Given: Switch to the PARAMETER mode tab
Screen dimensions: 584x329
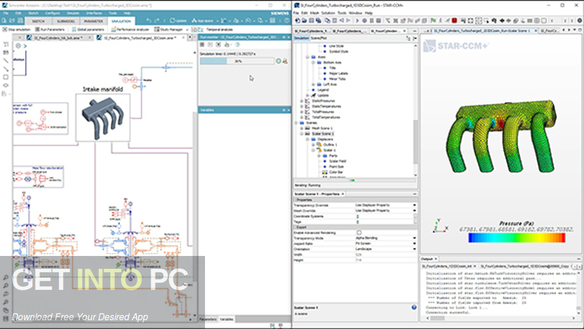Looking at the screenshot, I should (93, 21).
